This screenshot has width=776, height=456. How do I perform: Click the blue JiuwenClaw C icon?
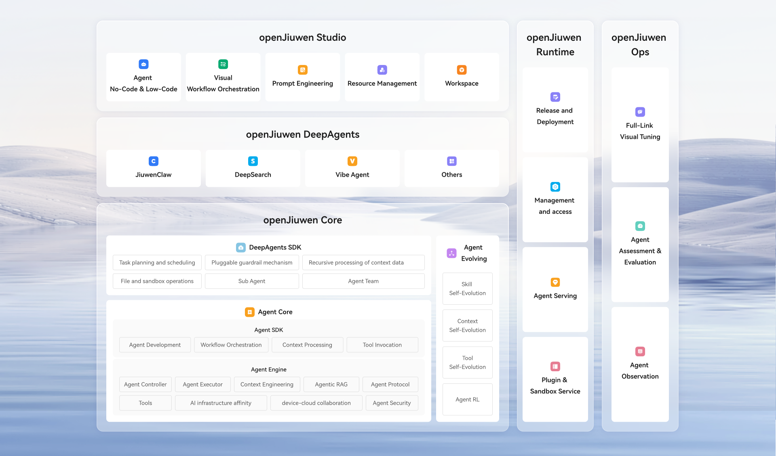tap(154, 161)
